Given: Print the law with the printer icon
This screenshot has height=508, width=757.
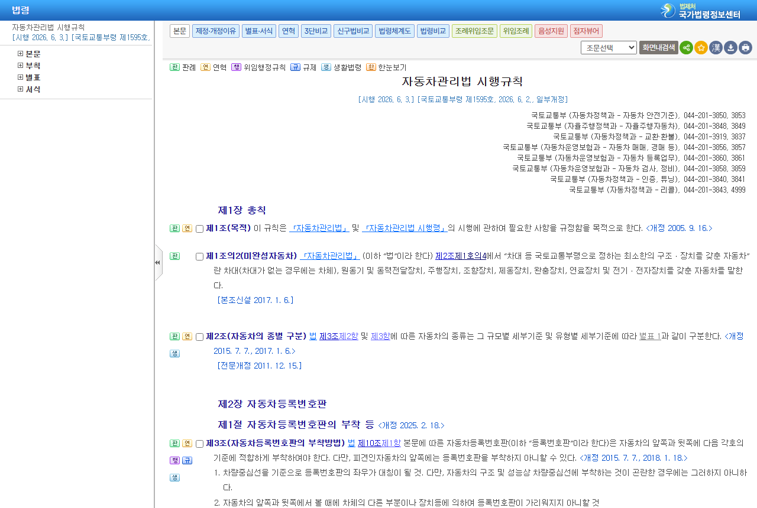Looking at the screenshot, I should tap(745, 48).
